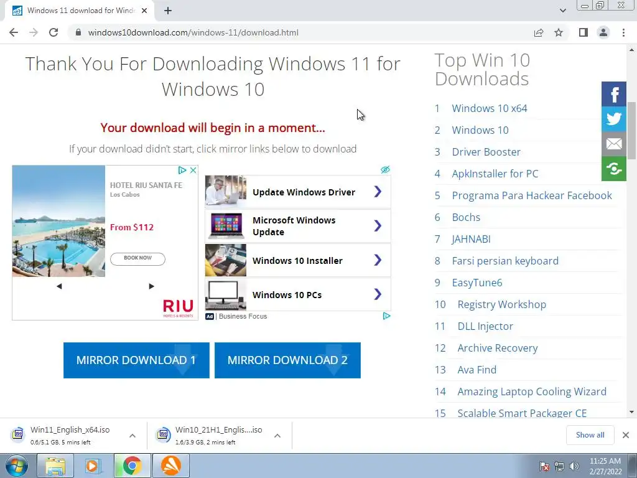Click the forward navigation arrow
Image resolution: width=637 pixels, height=478 pixels.
pyautogui.click(x=34, y=32)
